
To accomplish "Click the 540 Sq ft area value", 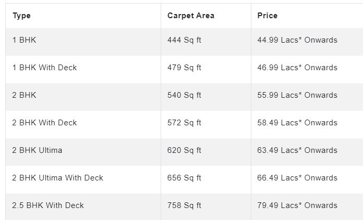I will 184,95.
